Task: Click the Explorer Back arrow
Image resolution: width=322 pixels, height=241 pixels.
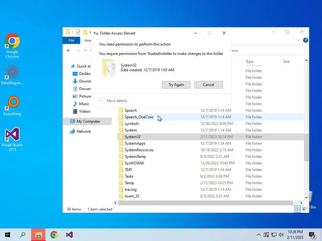Action: pos(69,51)
